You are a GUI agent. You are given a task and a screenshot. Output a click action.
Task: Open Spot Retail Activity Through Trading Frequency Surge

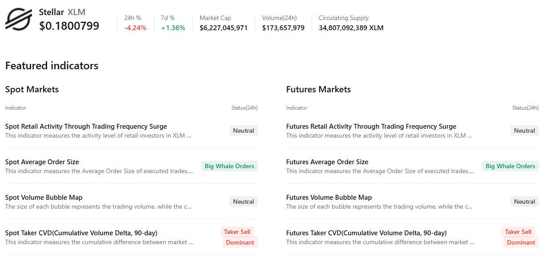point(86,127)
